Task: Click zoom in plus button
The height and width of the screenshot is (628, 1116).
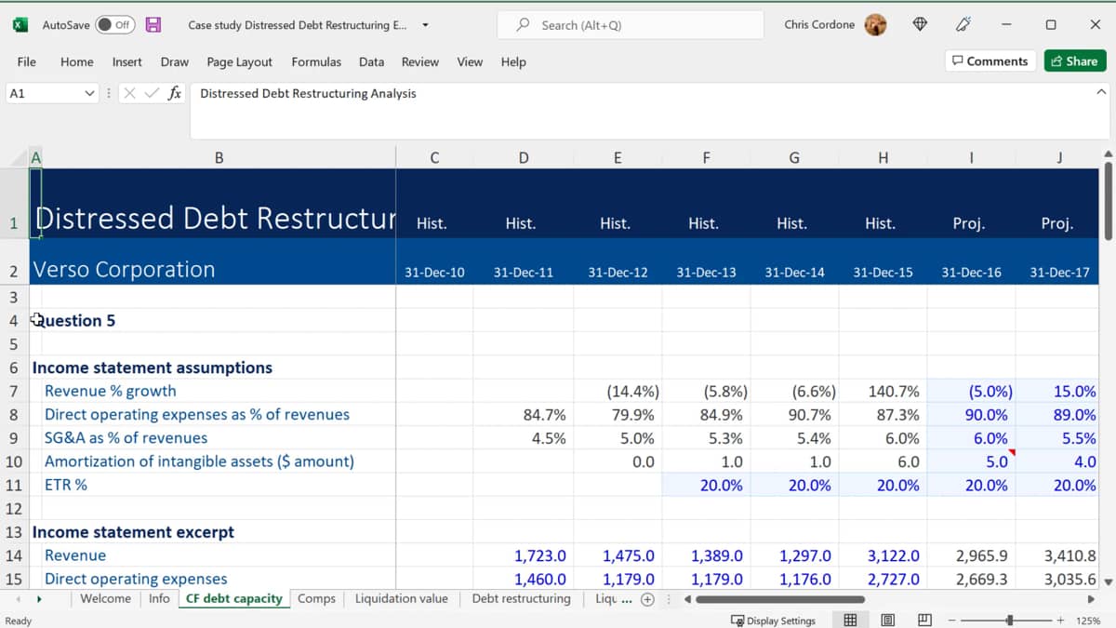Action: (x=1060, y=621)
